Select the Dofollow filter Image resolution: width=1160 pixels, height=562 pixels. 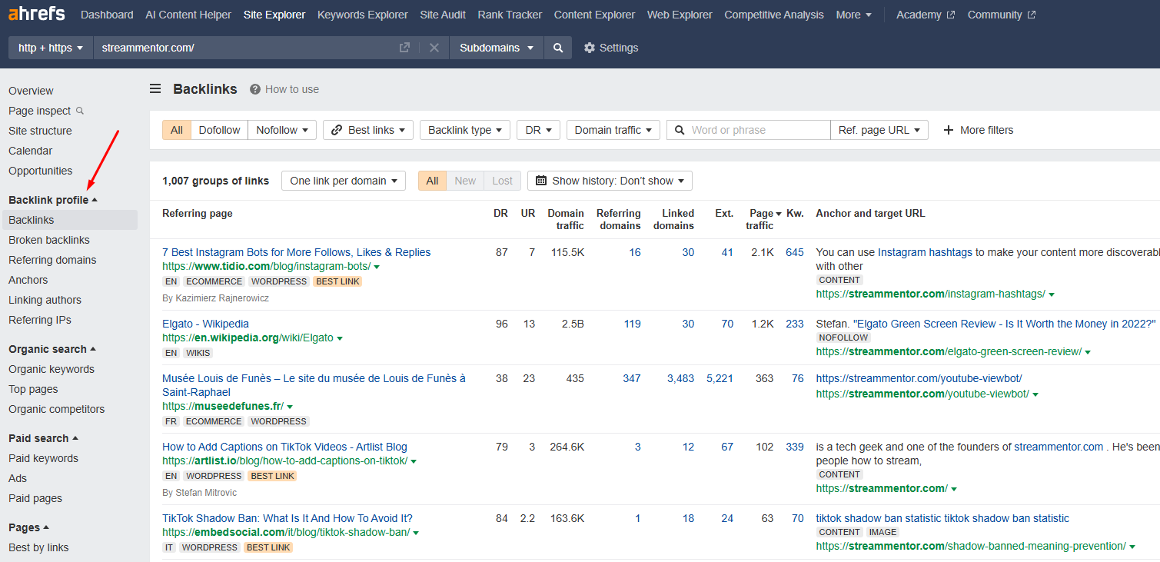[x=220, y=130]
